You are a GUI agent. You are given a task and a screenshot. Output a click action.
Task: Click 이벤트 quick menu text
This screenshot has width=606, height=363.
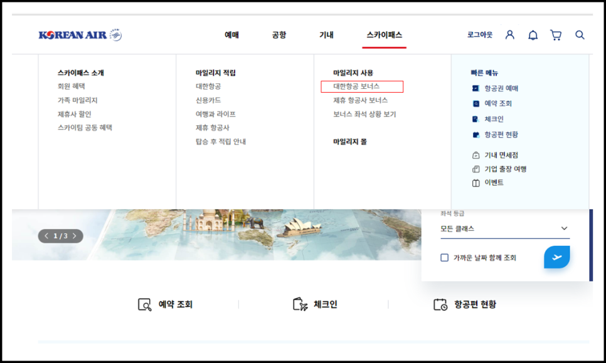(x=494, y=183)
